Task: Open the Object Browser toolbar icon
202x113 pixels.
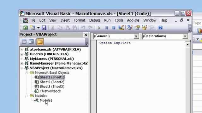Action: click(145, 28)
